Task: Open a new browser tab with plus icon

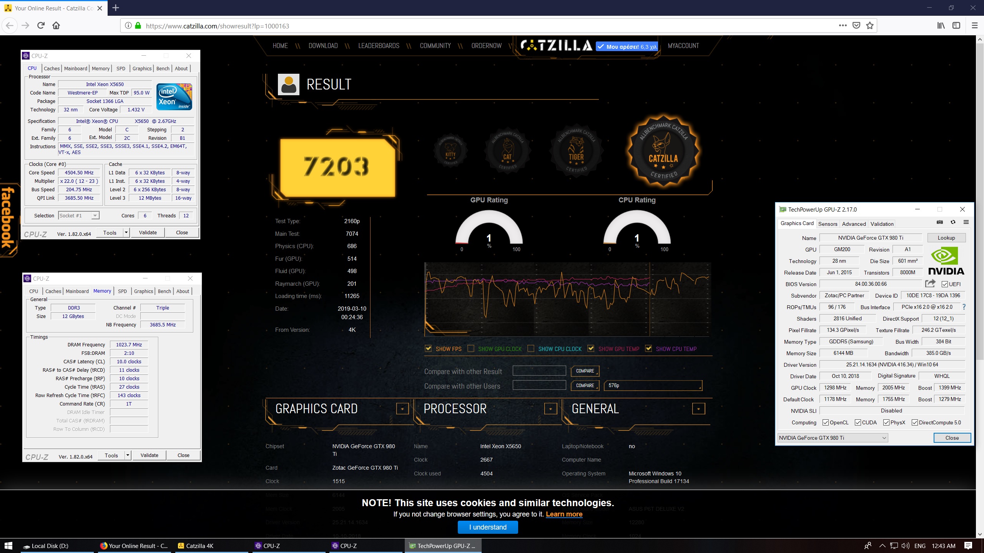Action: (116, 8)
